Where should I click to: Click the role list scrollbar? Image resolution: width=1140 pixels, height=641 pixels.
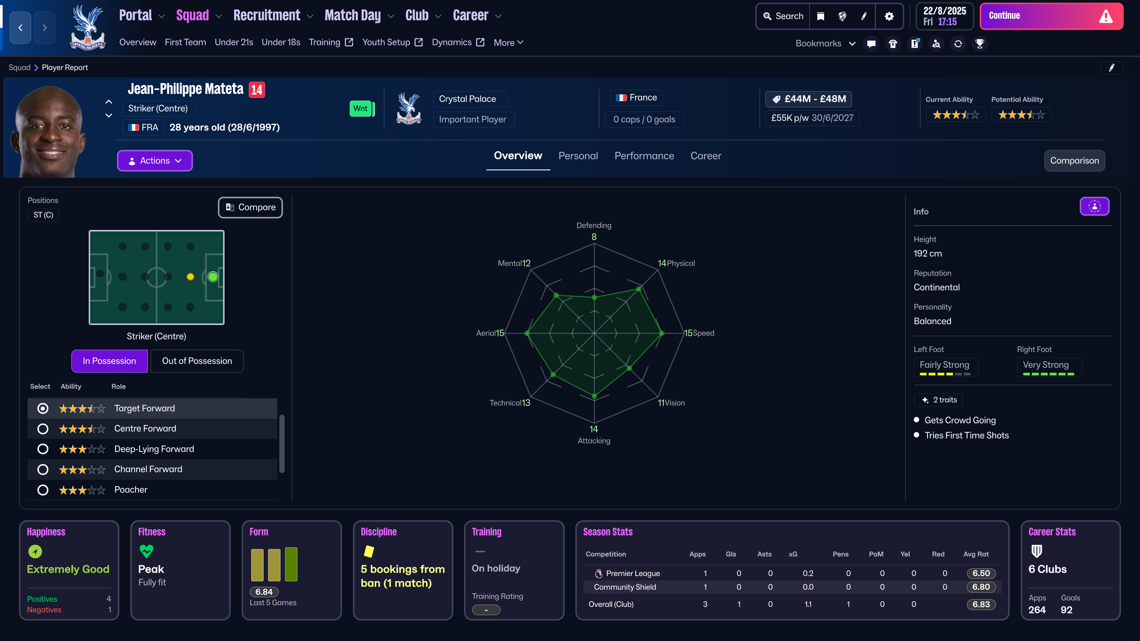pyautogui.click(x=282, y=443)
